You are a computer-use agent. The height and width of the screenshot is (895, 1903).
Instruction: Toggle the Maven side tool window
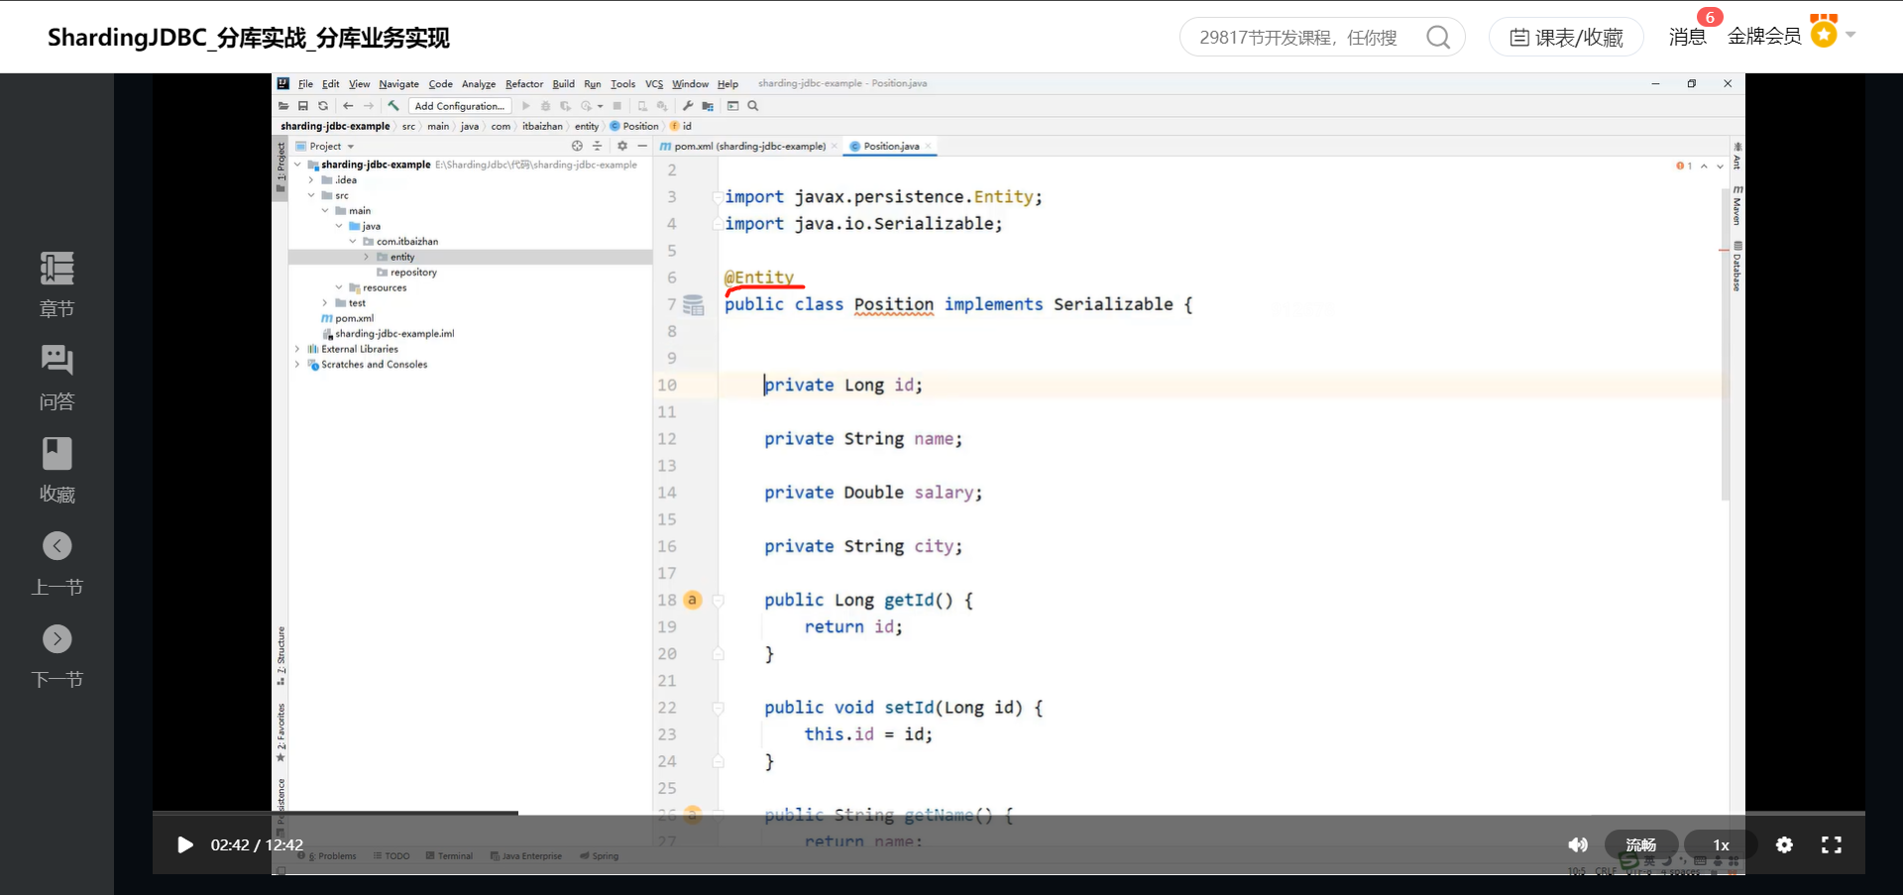pos(1737,204)
